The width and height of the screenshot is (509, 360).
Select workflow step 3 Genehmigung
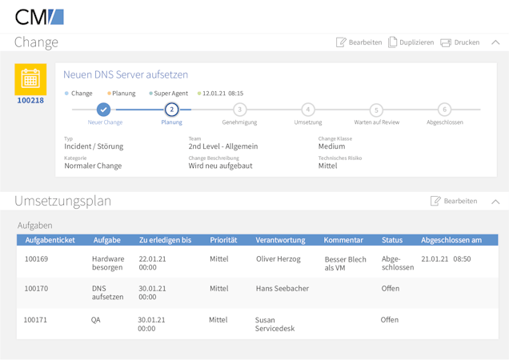(239, 110)
